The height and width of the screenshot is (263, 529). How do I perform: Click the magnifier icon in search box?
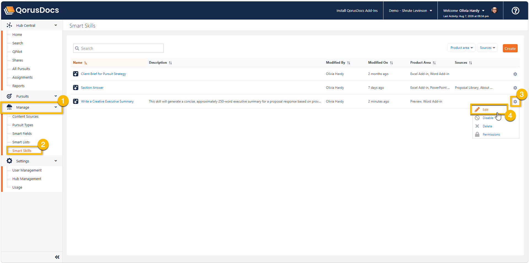pyautogui.click(x=77, y=48)
